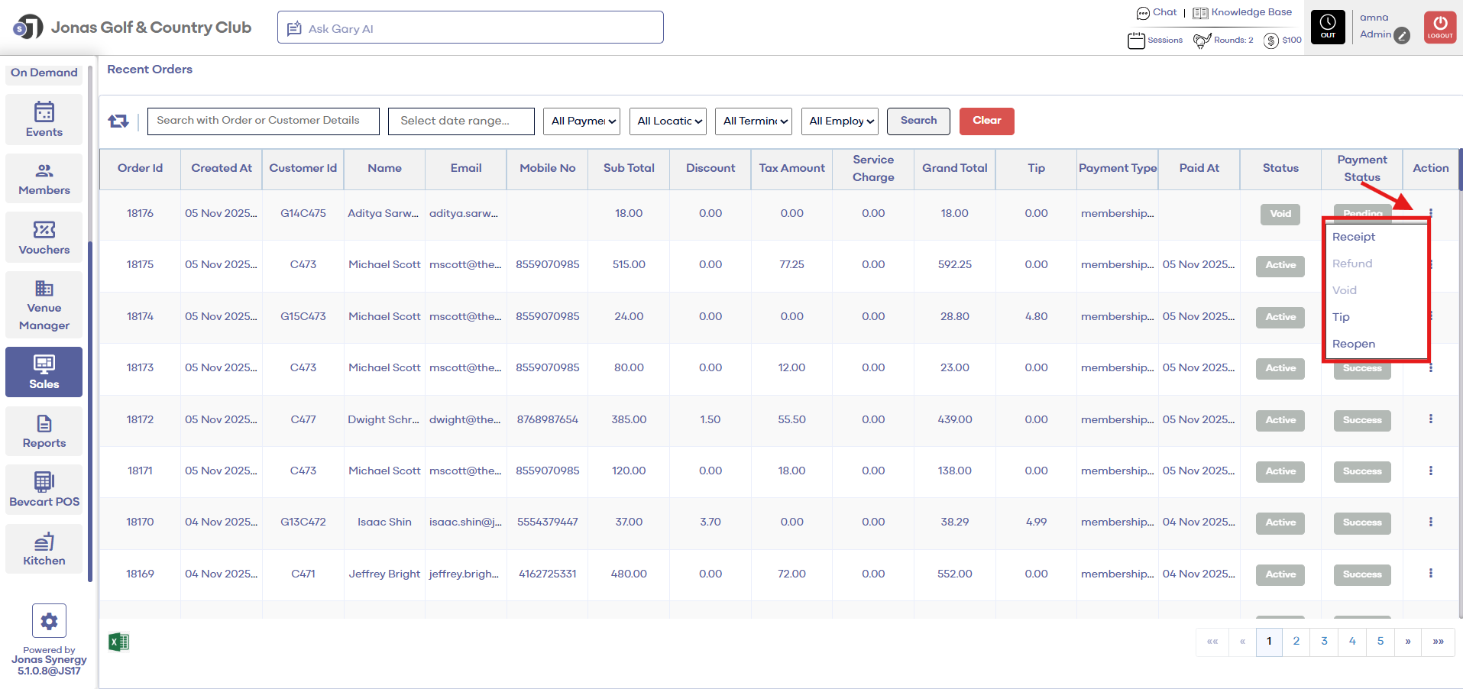Focus the Ask Gary AI input
Screen dimensions: 1463x689
pyautogui.click(x=470, y=27)
